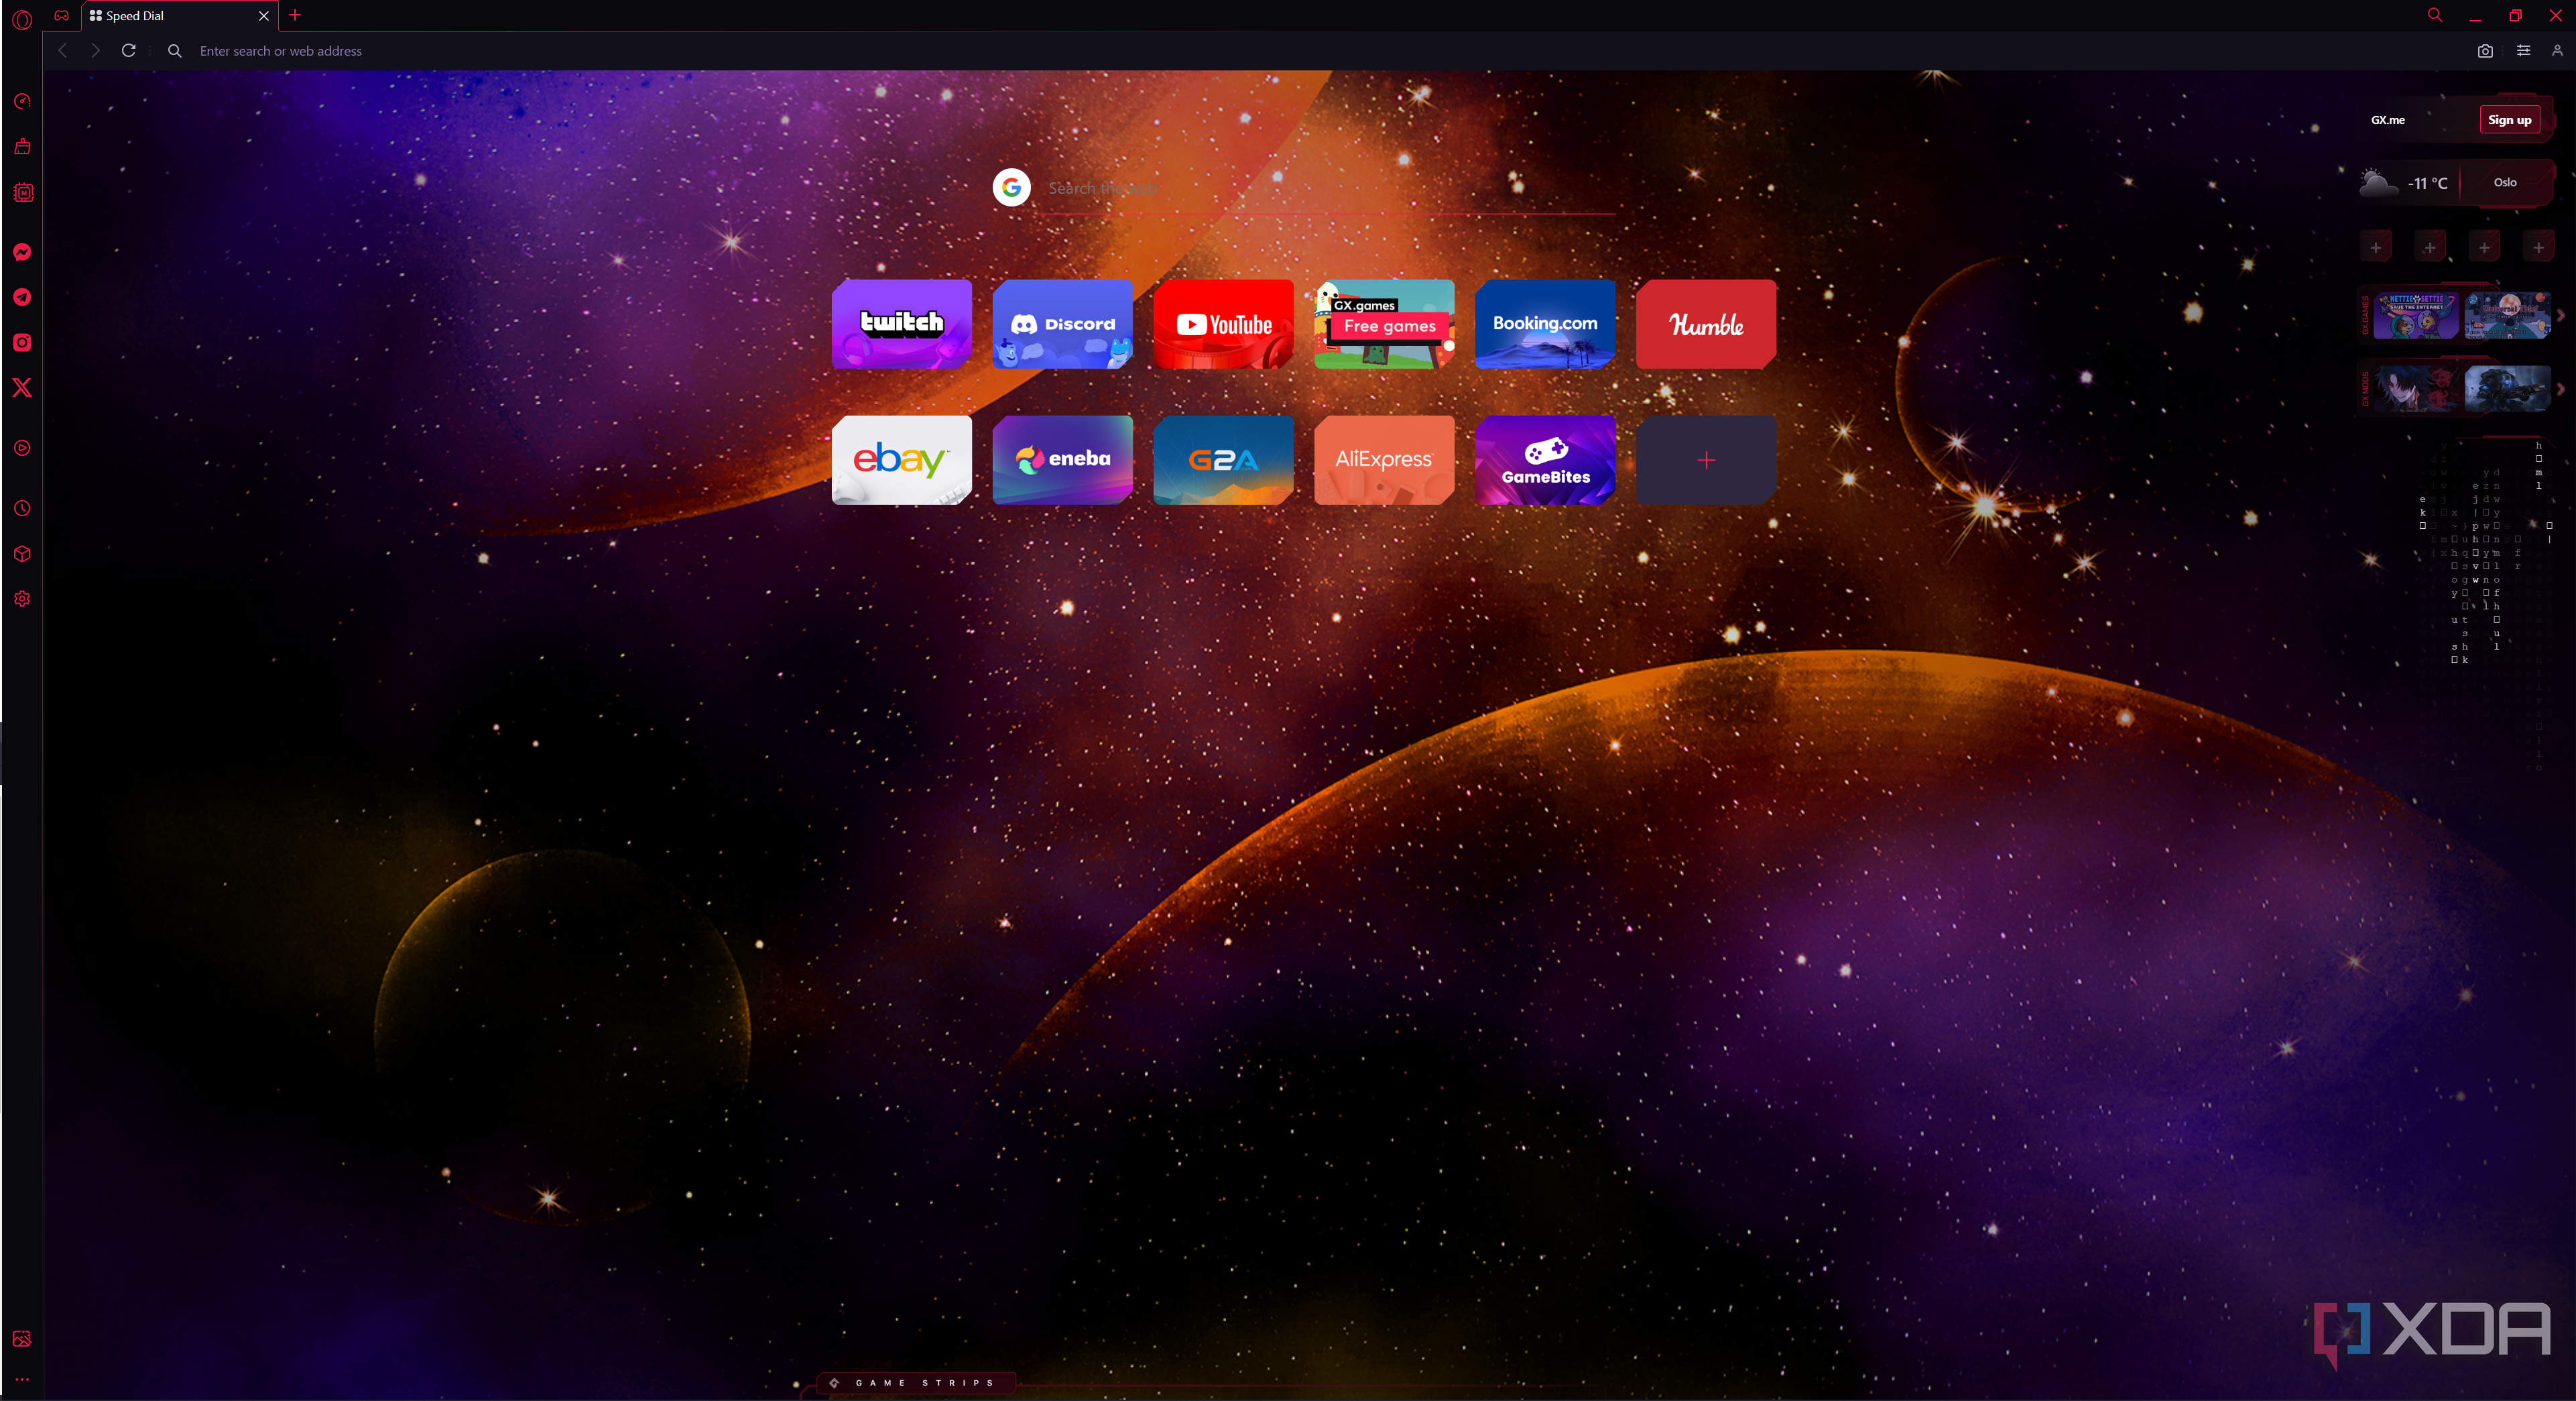The image size is (2576, 1401).
Task: Open History clock icon in sidebar
Action: [x=22, y=508]
